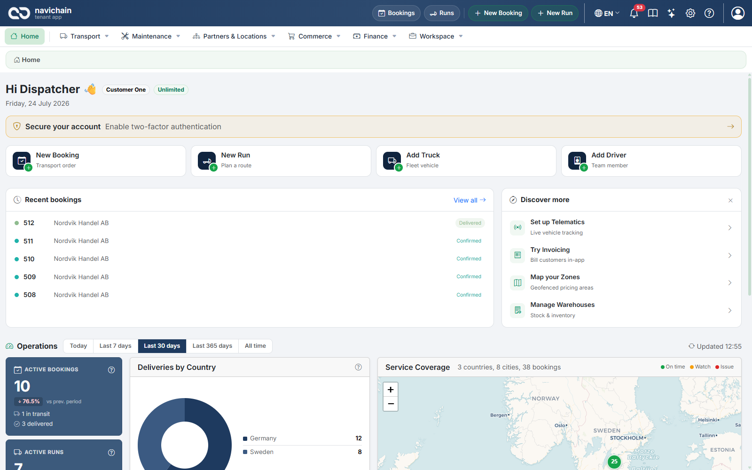Zoom out on the coverage map
Viewport: 752px width, 470px height.
(391, 404)
